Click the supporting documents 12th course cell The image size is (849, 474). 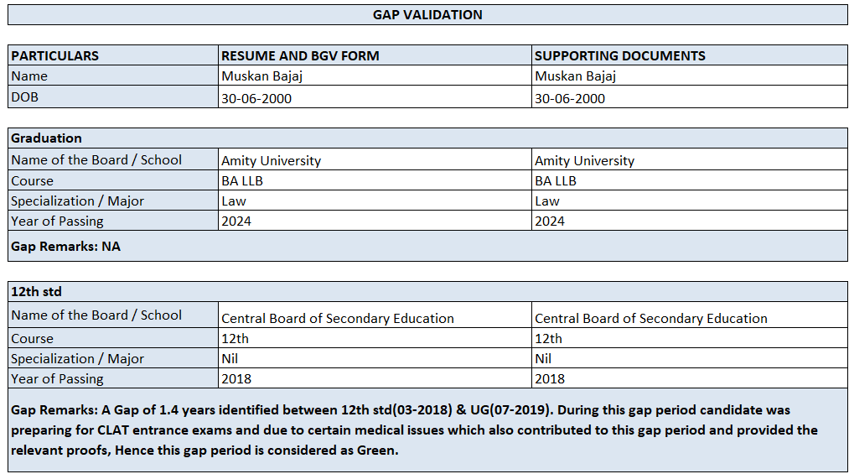coord(690,337)
